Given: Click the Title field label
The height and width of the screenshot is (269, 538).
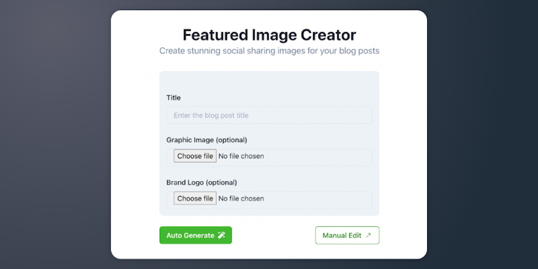Looking at the screenshot, I should [173, 98].
